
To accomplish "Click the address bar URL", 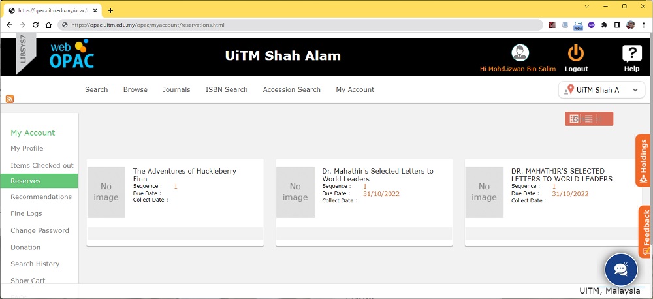I will (x=148, y=25).
